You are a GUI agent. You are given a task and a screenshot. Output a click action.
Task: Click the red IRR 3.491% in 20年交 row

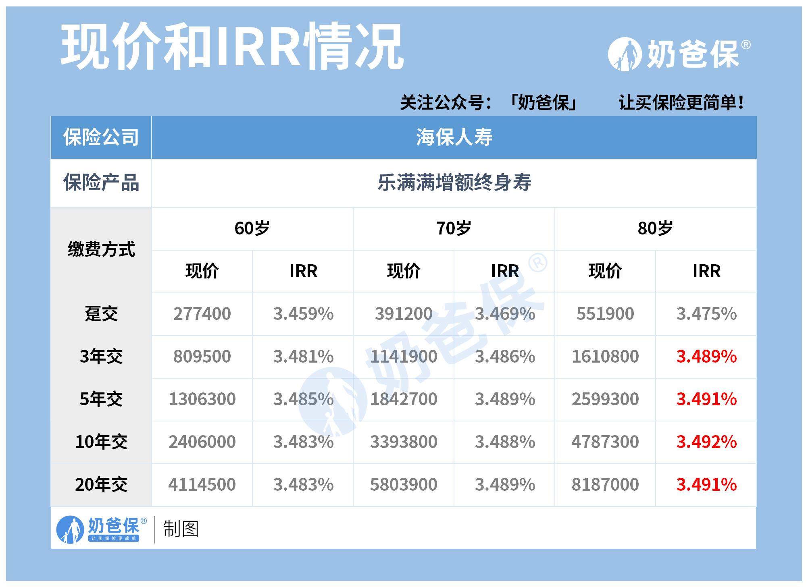pos(706,485)
